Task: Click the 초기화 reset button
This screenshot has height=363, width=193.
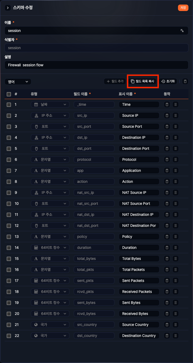Action: click(168, 81)
